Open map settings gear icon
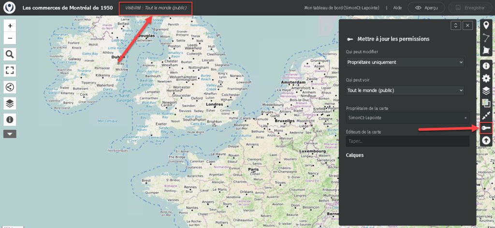495x228 pixels. tap(486, 78)
